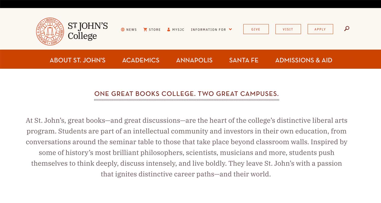Open the MYSJC portal link text

pos(178,30)
